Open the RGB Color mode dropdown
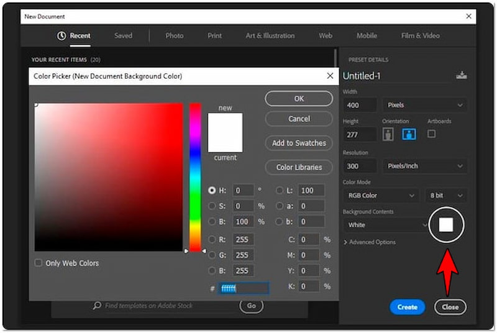This screenshot has width=497, height=333. 380,195
